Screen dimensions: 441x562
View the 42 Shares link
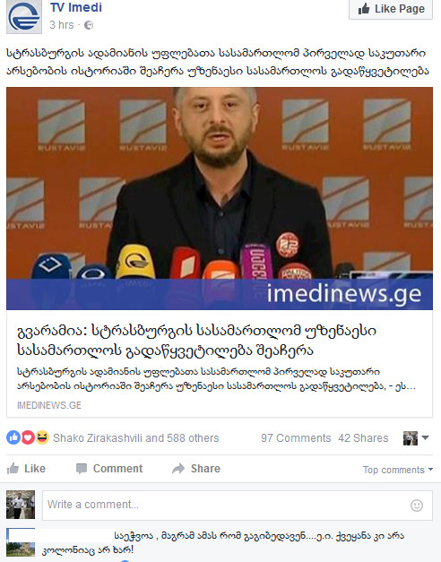coord(363,438)
